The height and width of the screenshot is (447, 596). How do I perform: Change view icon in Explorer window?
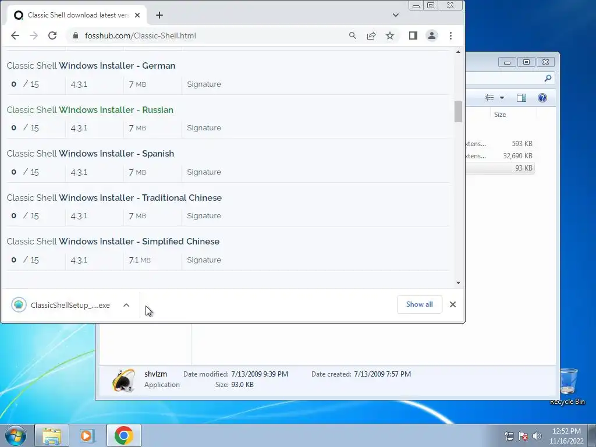[489, 98]
